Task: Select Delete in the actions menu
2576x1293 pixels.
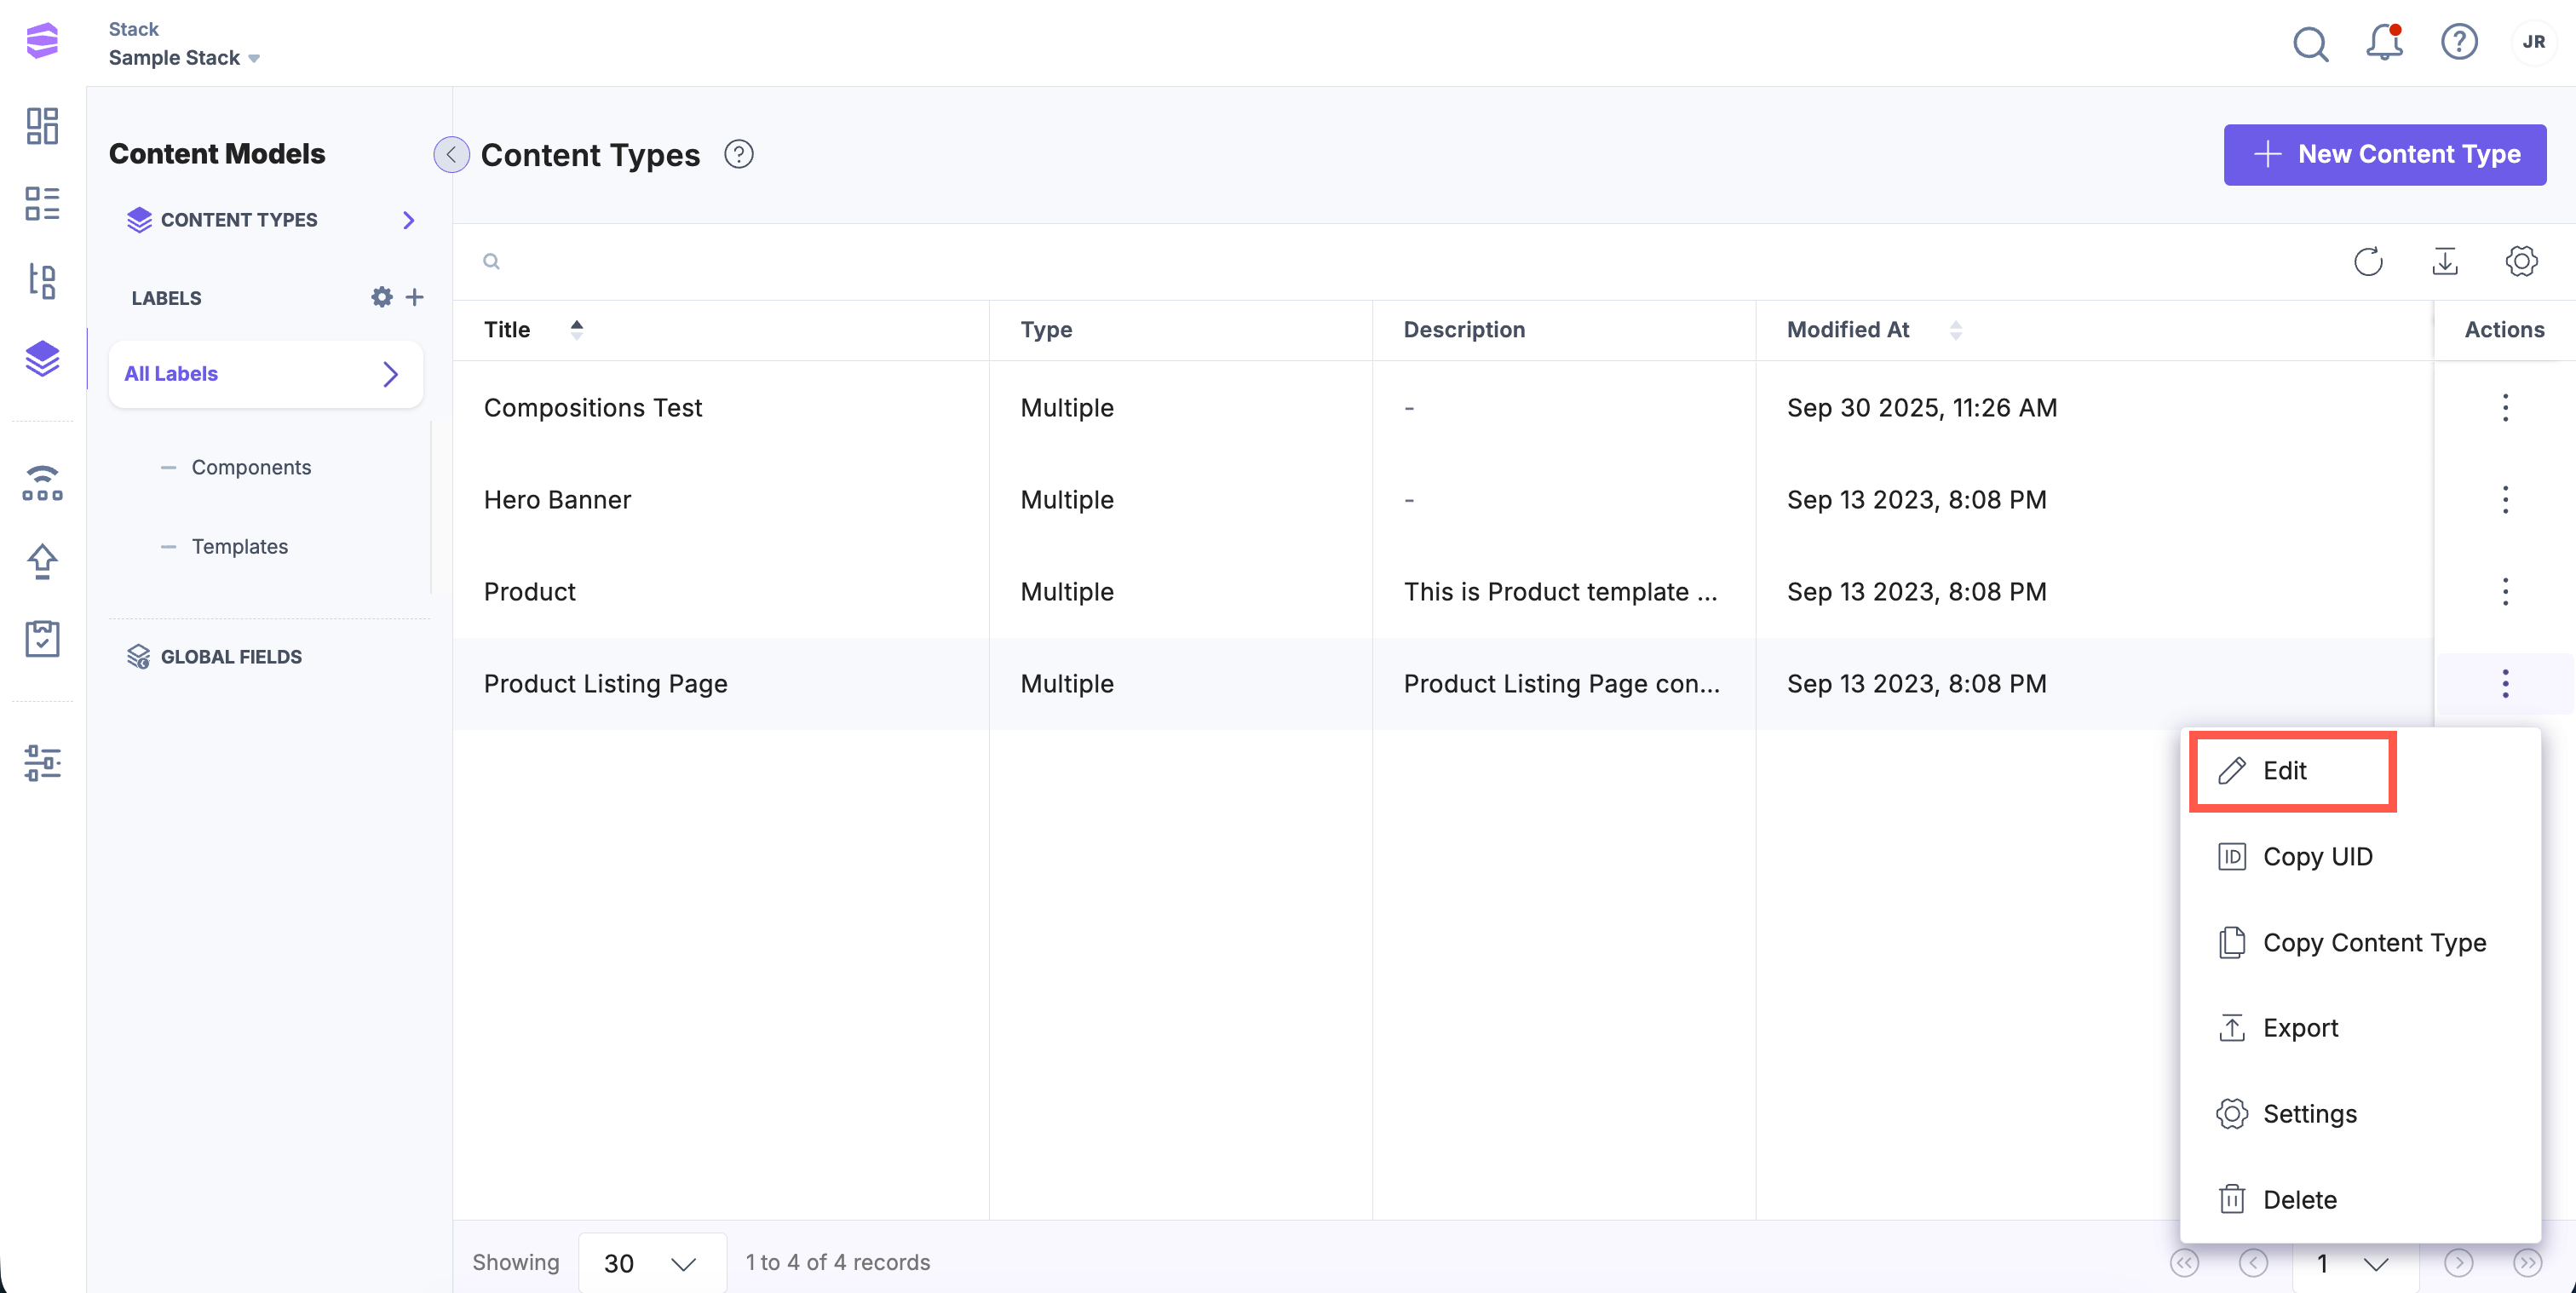Action: 2299,1199
